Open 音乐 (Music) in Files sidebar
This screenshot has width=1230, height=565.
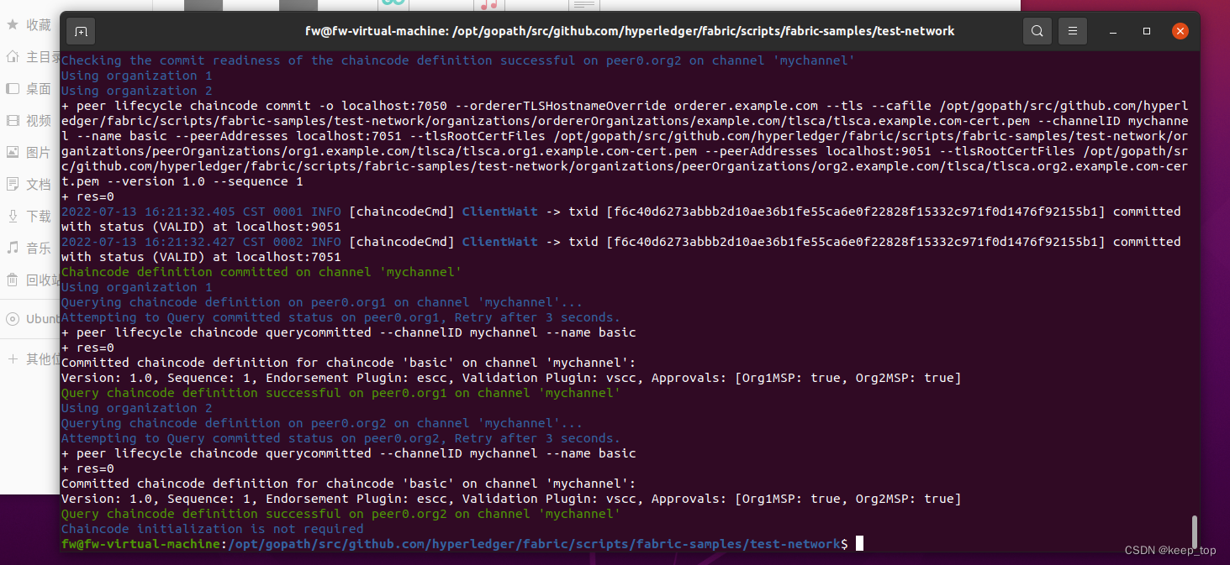click(x=29, y=248)
